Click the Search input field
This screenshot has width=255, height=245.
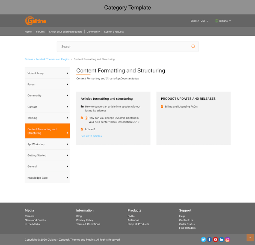[127, 46]
